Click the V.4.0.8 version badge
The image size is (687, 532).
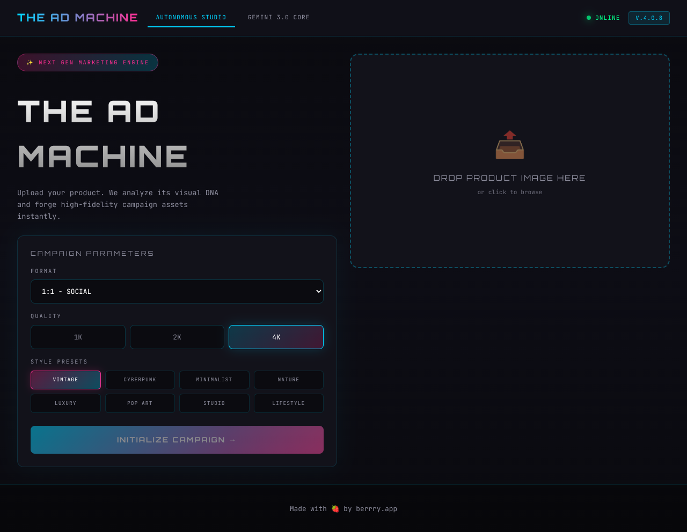click(x=649, y=18)
